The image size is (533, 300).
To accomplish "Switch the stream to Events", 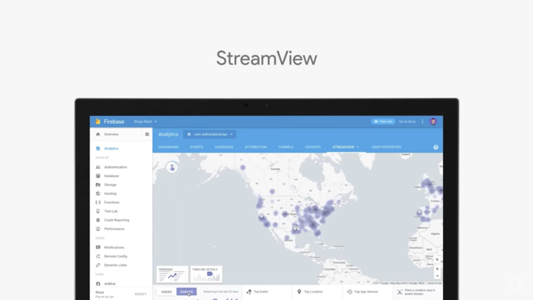I will [x=187, y=292].
